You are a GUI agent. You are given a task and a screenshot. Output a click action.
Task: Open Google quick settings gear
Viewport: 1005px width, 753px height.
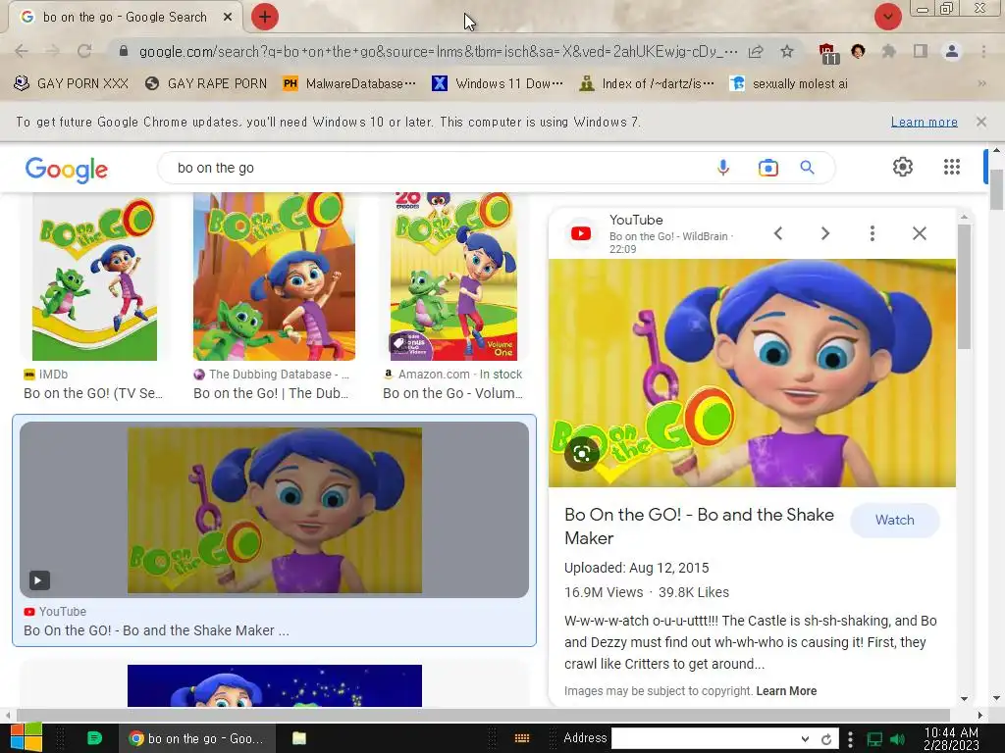click(x=903, y=167)
